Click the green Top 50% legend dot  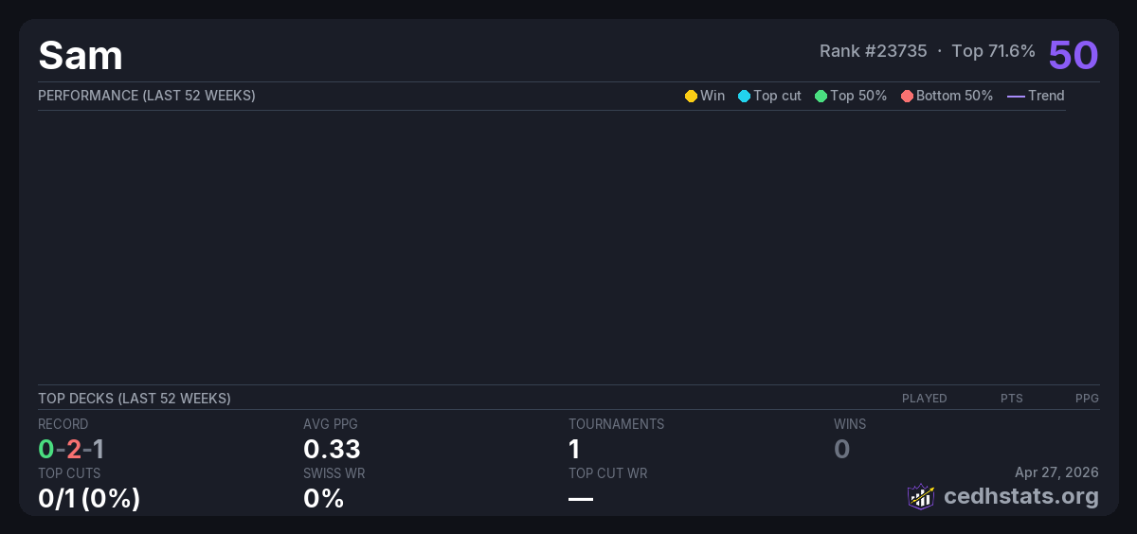point(821,96)
